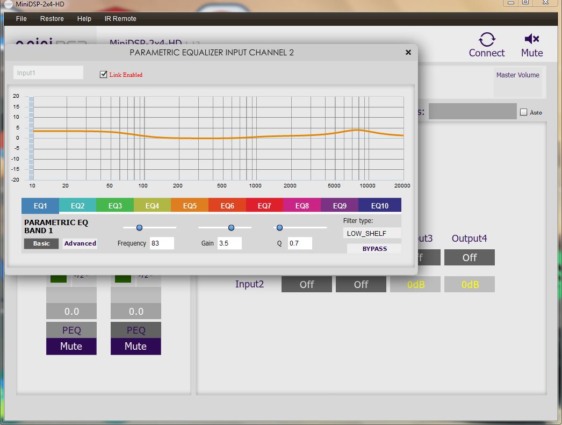Open the File menu
Screen dimensions: 562x425
point(21,19)
